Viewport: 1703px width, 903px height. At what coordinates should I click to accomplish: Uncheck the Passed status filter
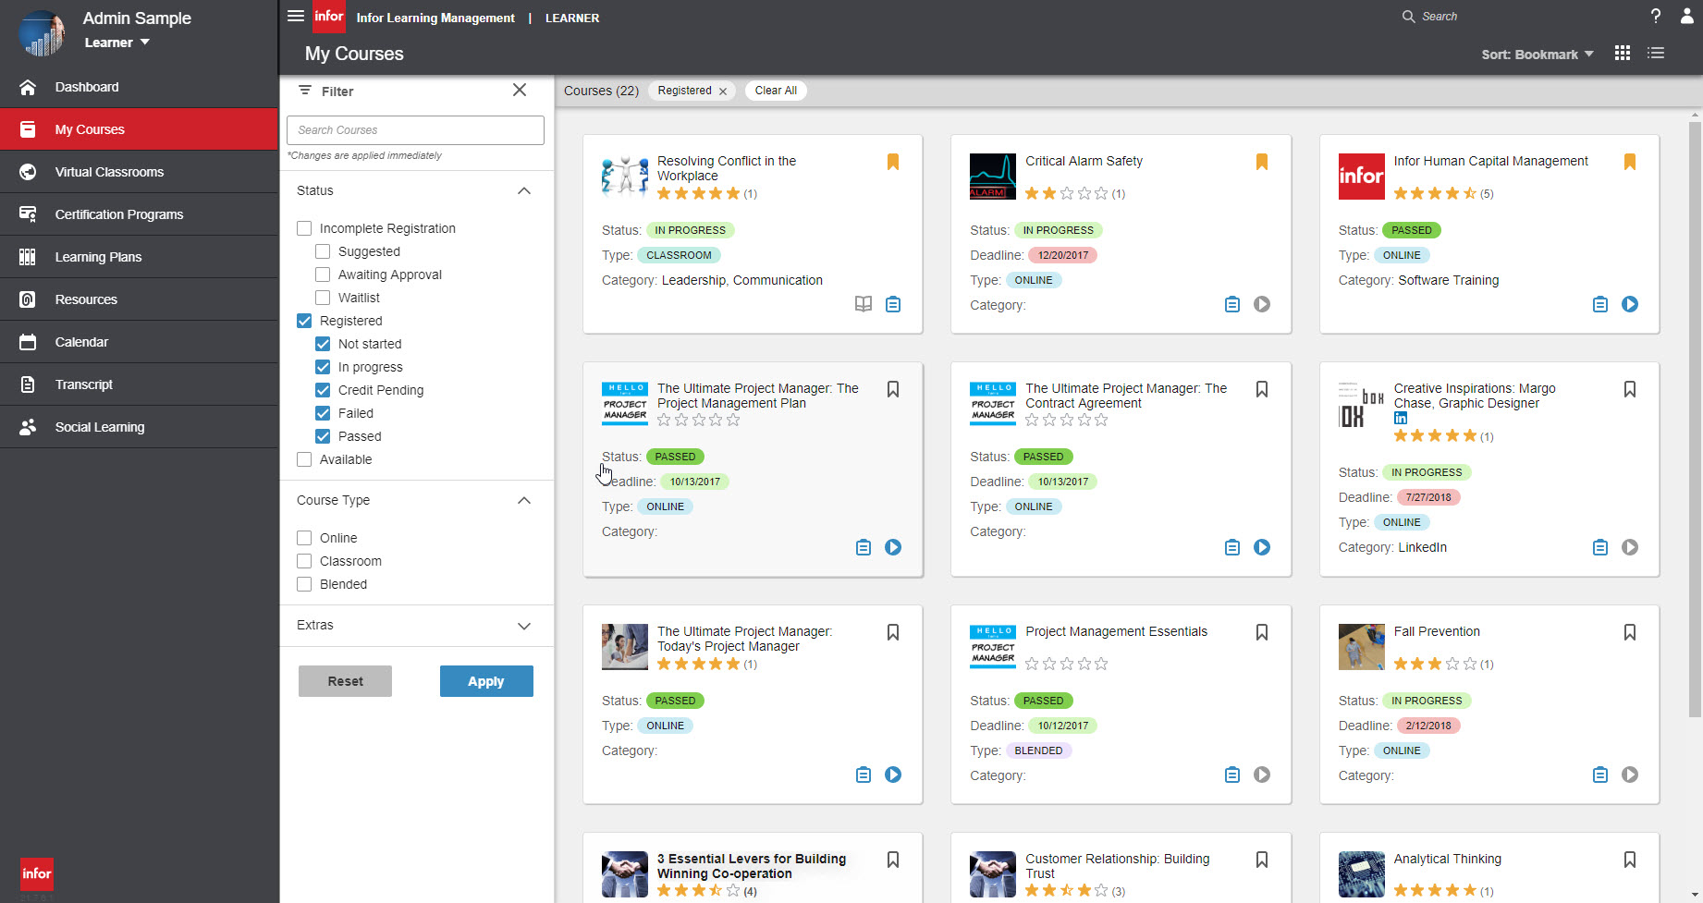click(322, 435)
